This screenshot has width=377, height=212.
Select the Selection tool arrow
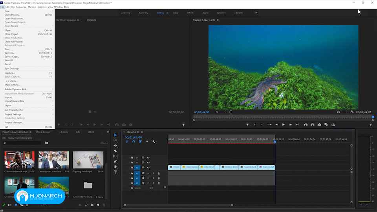115,135
